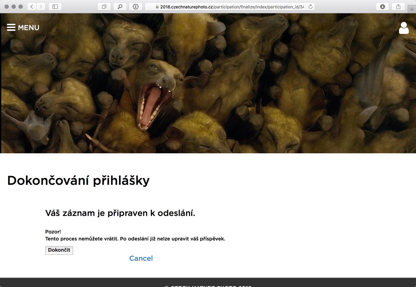Click the heading Dokončování přihlášky
The width and height of the screenshot is (416, 287).
pos(78,181)
